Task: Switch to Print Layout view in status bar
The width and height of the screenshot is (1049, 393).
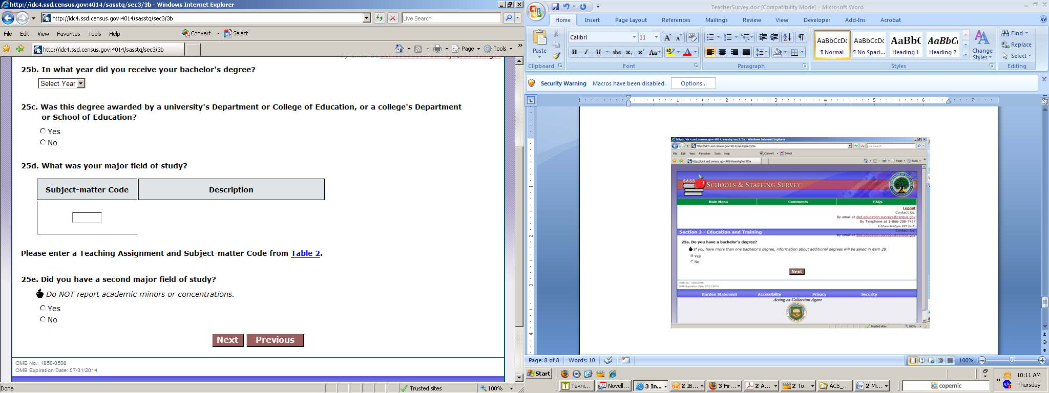Action: [913, 360]
